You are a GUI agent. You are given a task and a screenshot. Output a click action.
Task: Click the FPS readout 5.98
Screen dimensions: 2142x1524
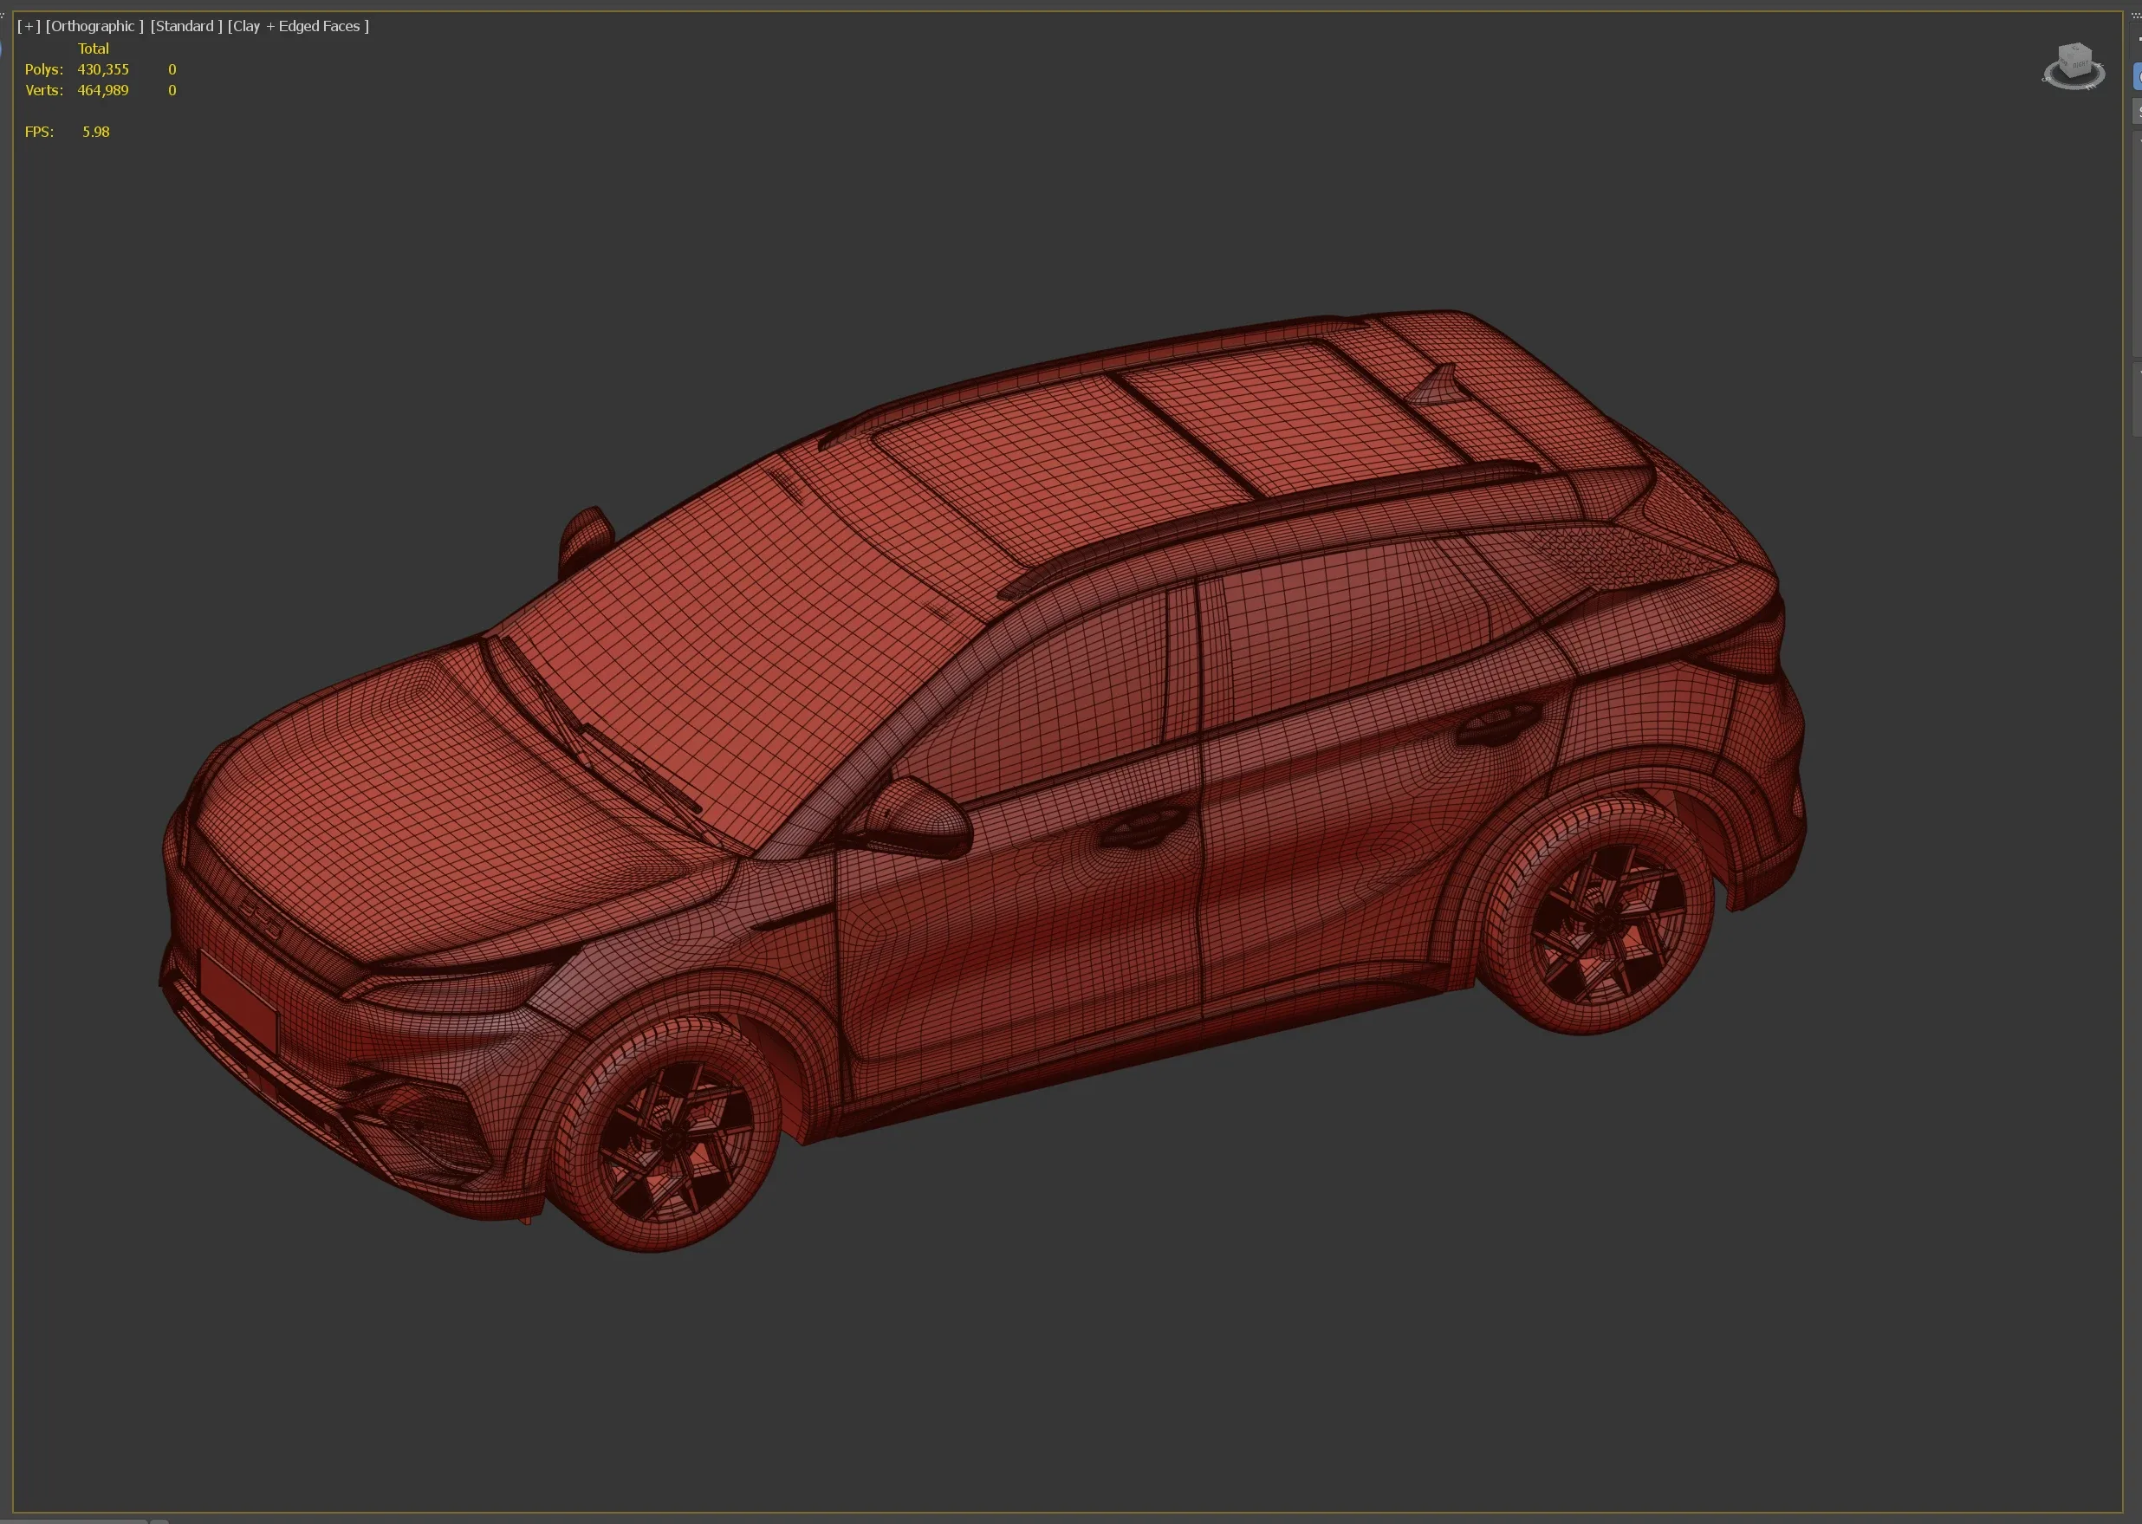[95, 132]
